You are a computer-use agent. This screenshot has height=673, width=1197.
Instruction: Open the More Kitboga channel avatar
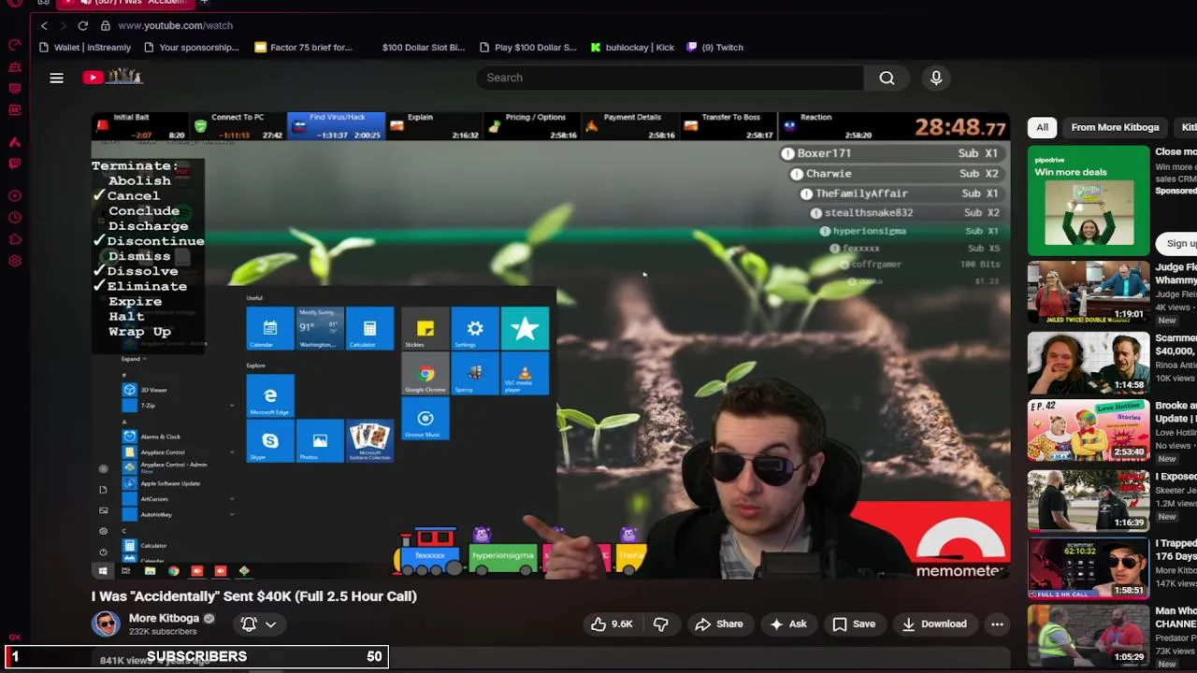coord(106,623)
